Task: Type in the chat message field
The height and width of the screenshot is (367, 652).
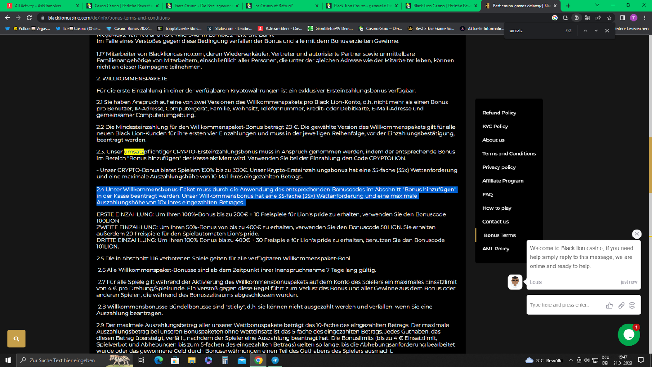Action: (564, 305)
